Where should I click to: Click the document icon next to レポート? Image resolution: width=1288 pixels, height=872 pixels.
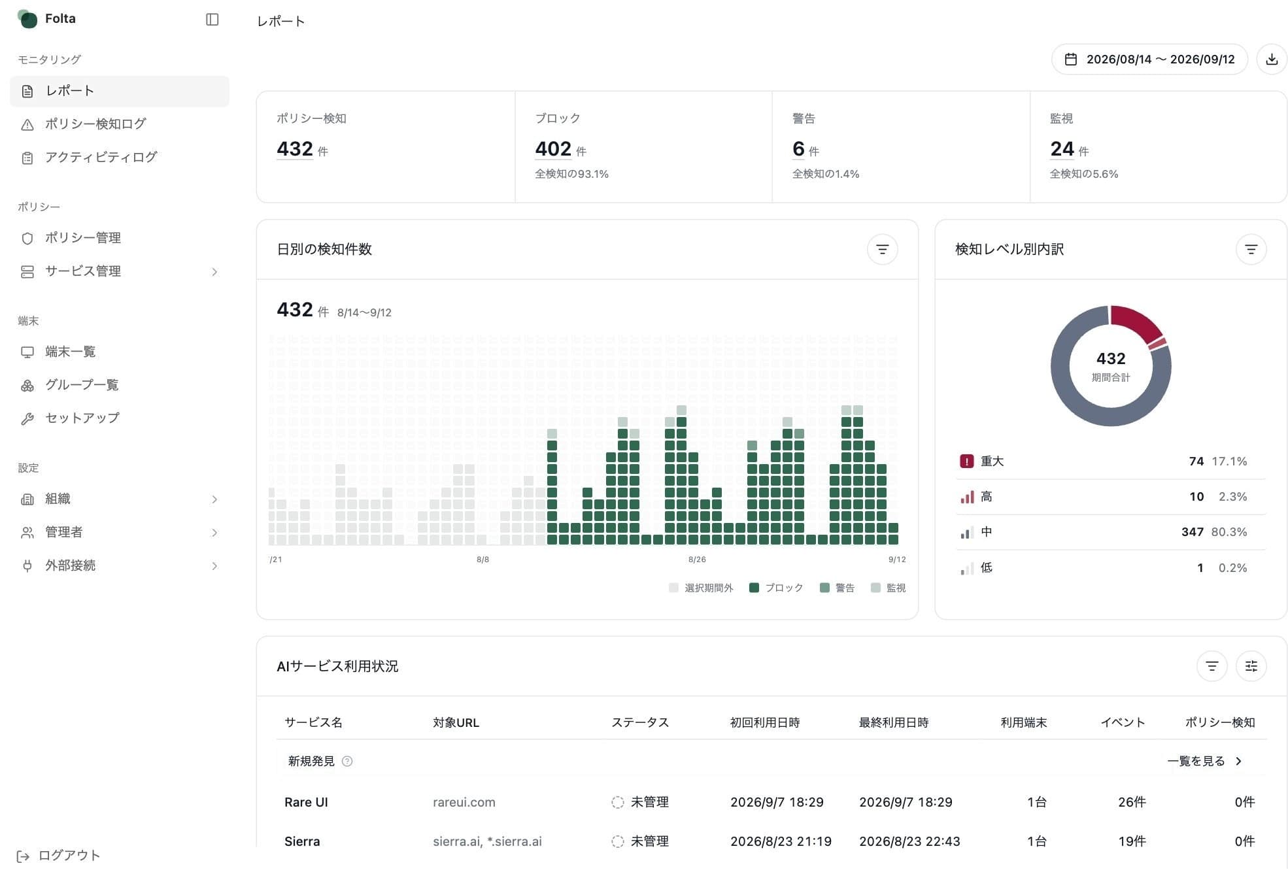[27, 92]
